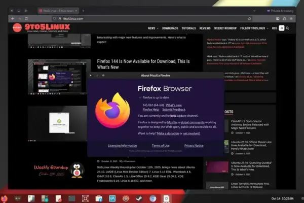This screenshot has height=203, width=304.
Task: Click the 9to5Linux site logo
Action: (x=42, y=28)
